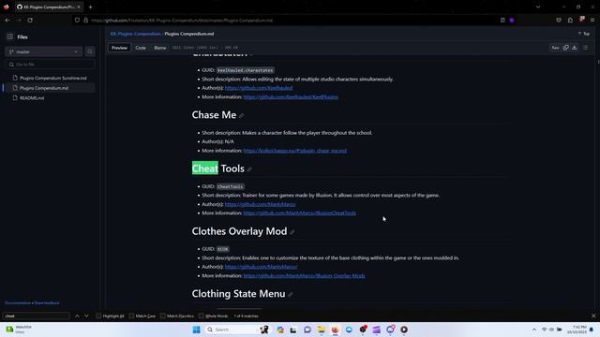Open a new browser tab

pos(90,7)
